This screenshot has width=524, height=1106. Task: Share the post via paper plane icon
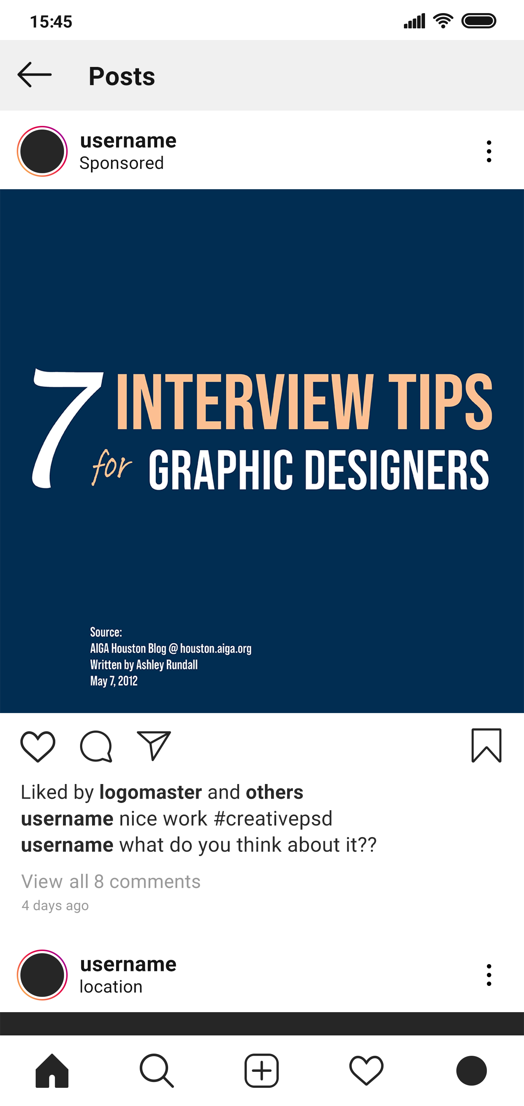click(154, 746)
